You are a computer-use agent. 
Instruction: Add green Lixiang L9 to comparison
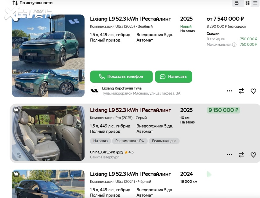(x=241, y=91)
